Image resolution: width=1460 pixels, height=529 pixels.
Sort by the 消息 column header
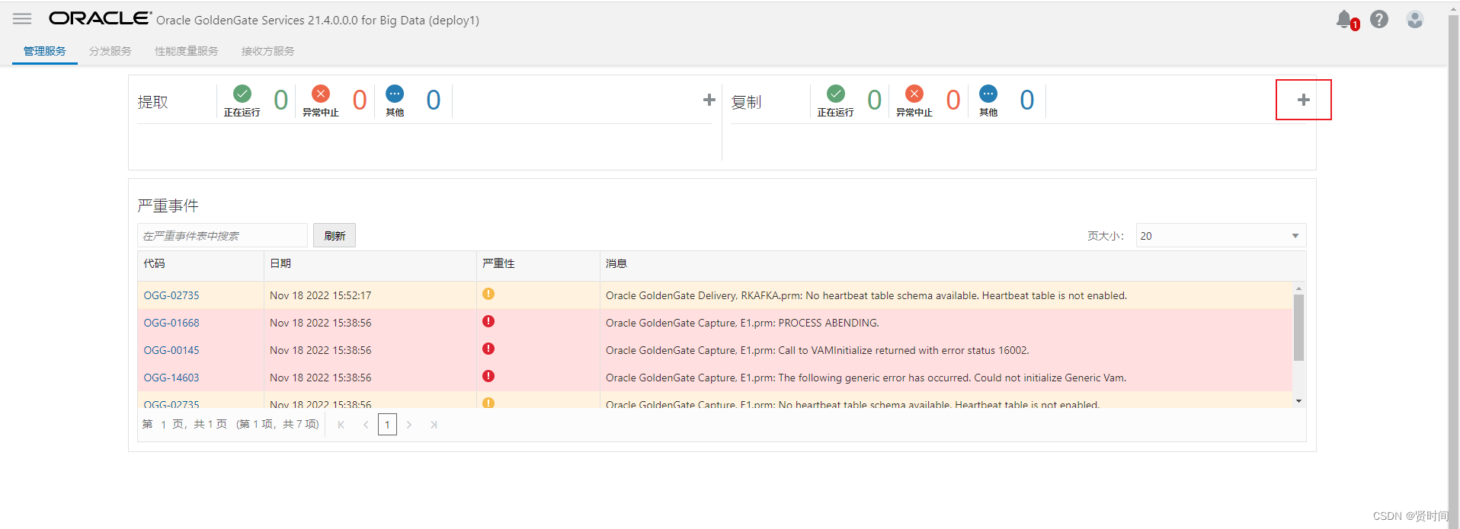tap(953, 264)
